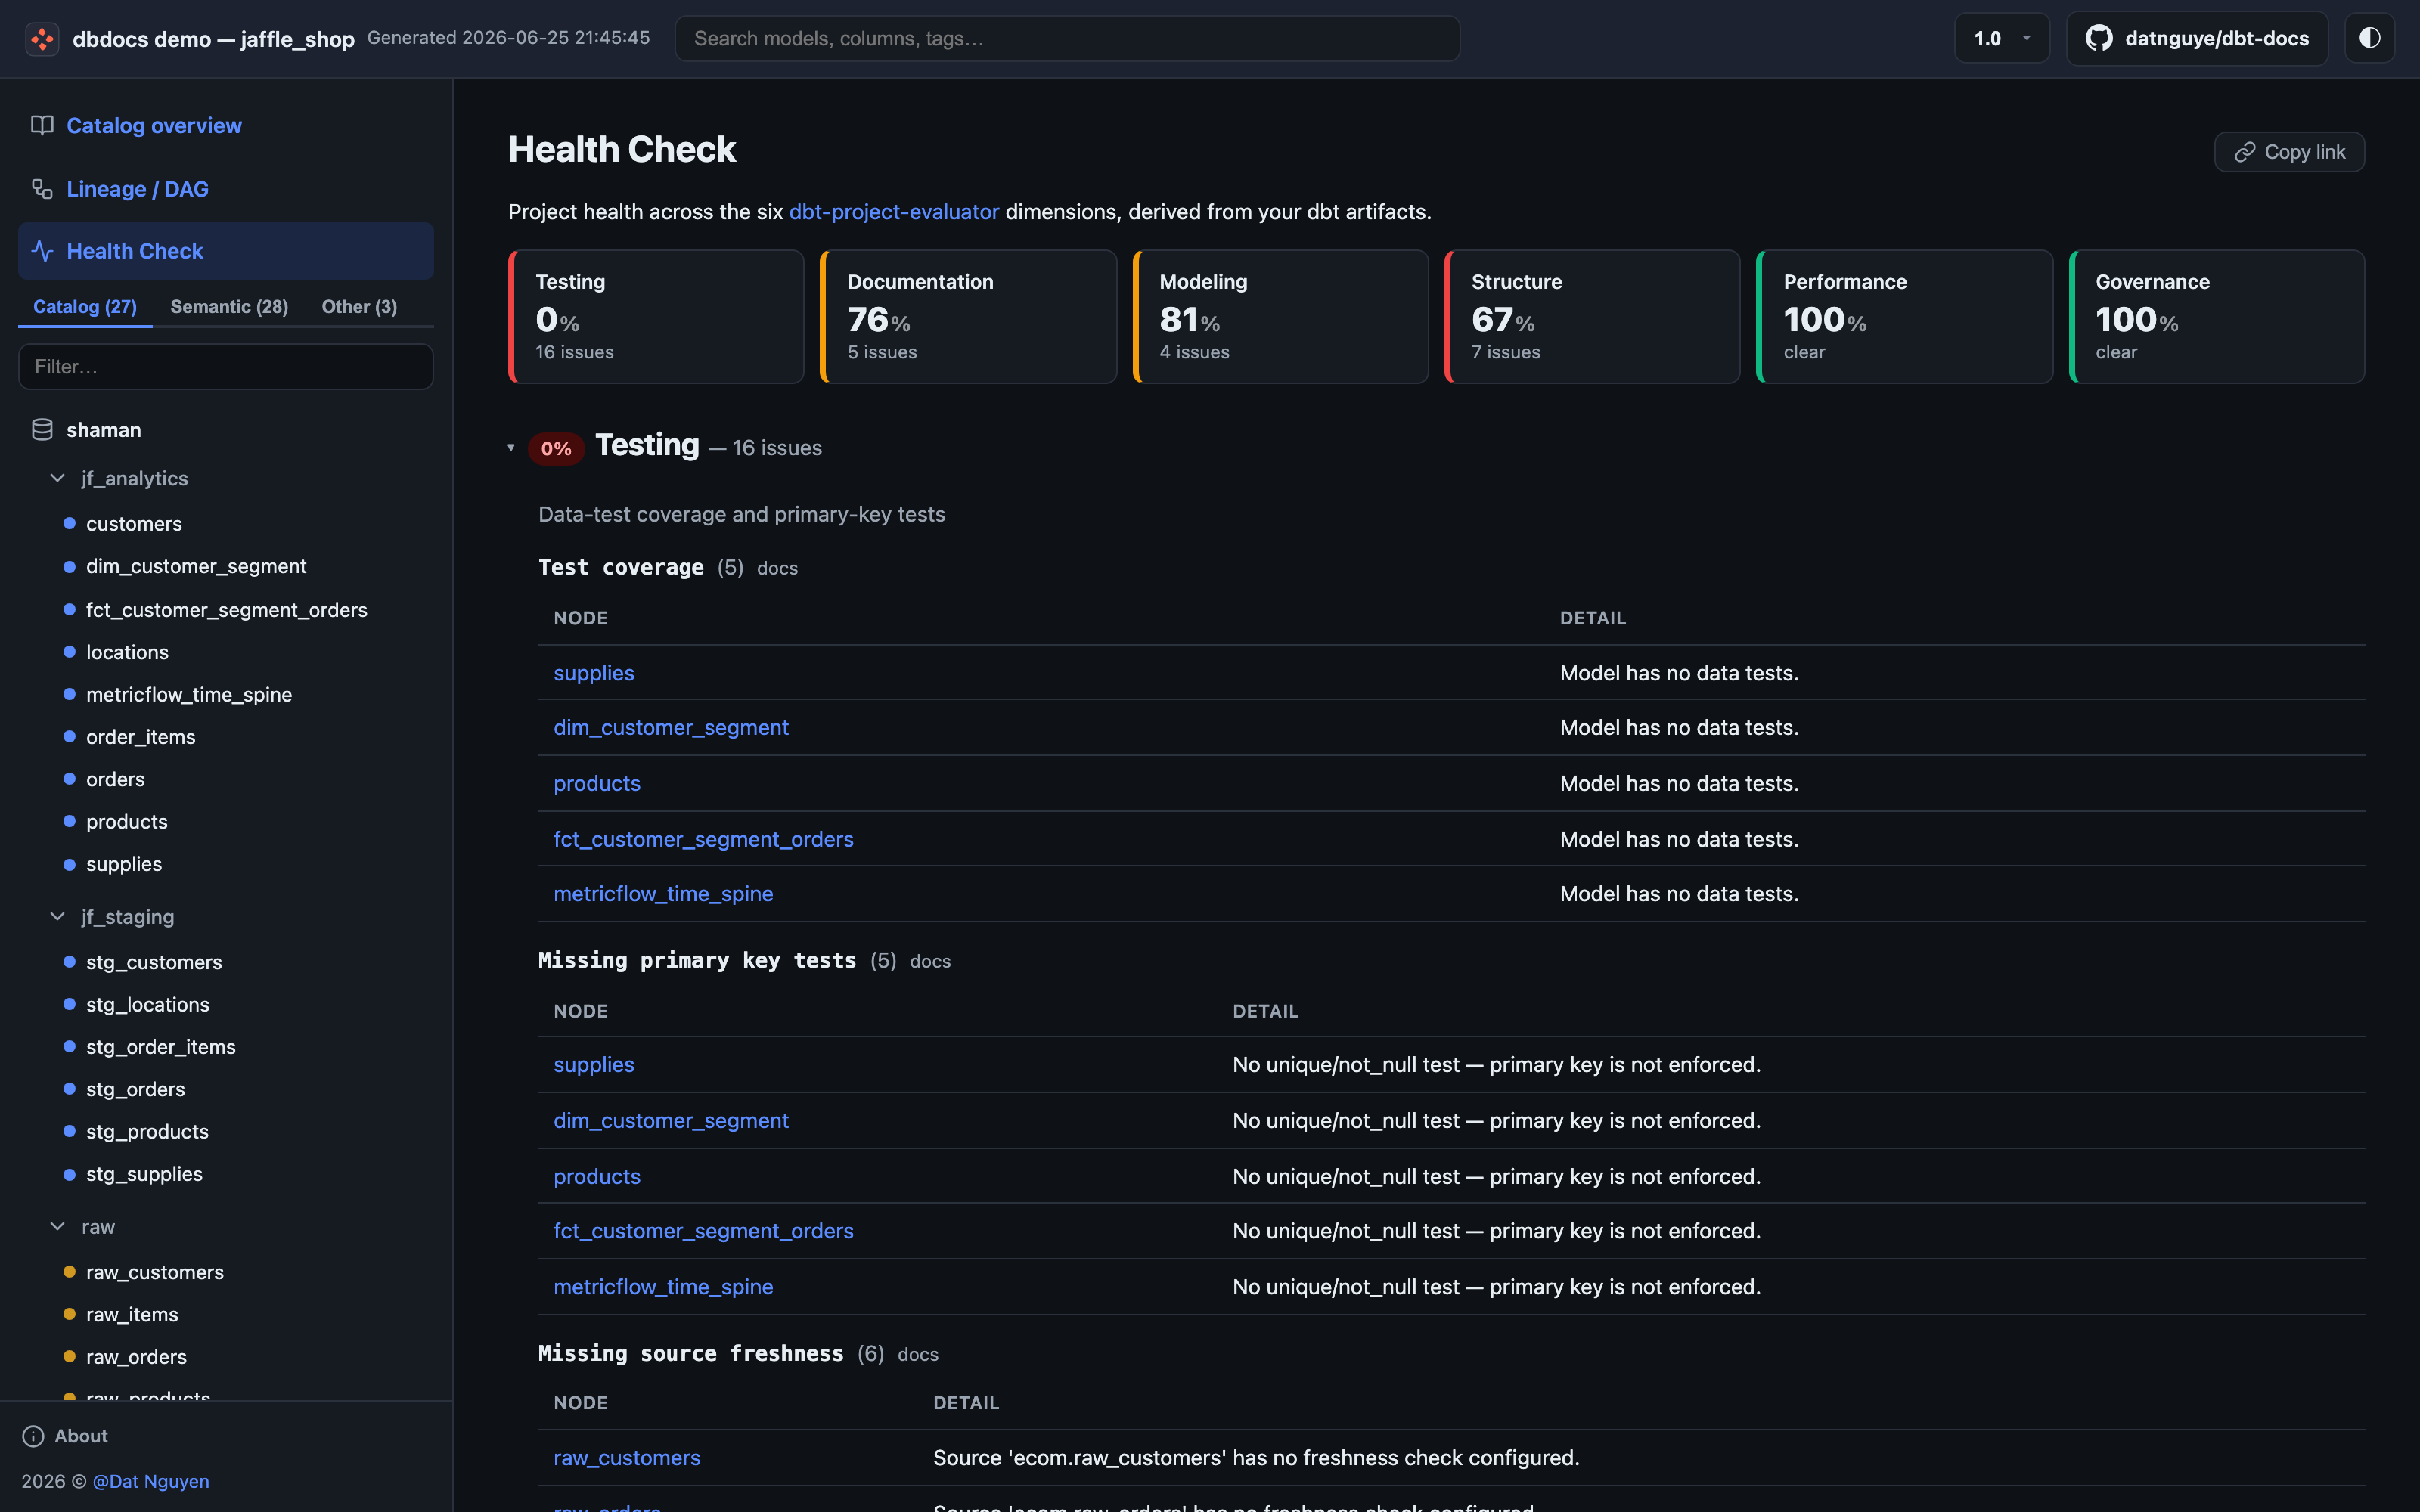Open the About page link
This screenshot has width=2420, height=1512.
point(81,1436)
